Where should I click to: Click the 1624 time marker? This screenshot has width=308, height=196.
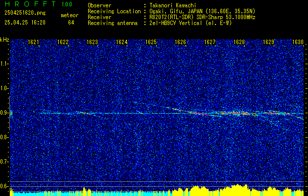point(121,42)
